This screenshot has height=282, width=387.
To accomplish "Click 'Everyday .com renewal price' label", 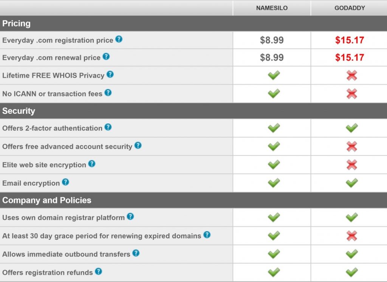I will pos(51,58).
